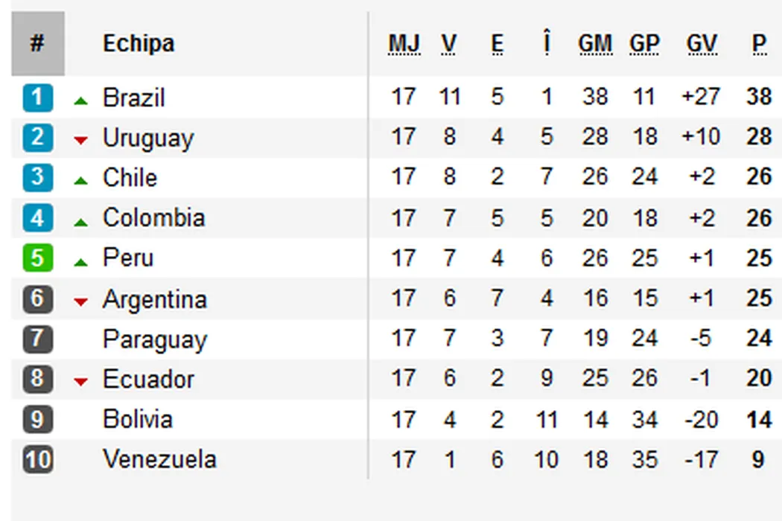Click Uruguay's +10 goal difference cell
The width and height of the screenshot is (782, 521).
(701, 137)
